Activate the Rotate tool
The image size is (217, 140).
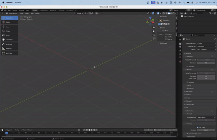[9, 31]
